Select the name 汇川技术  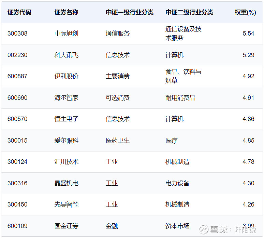pos(66,162)
